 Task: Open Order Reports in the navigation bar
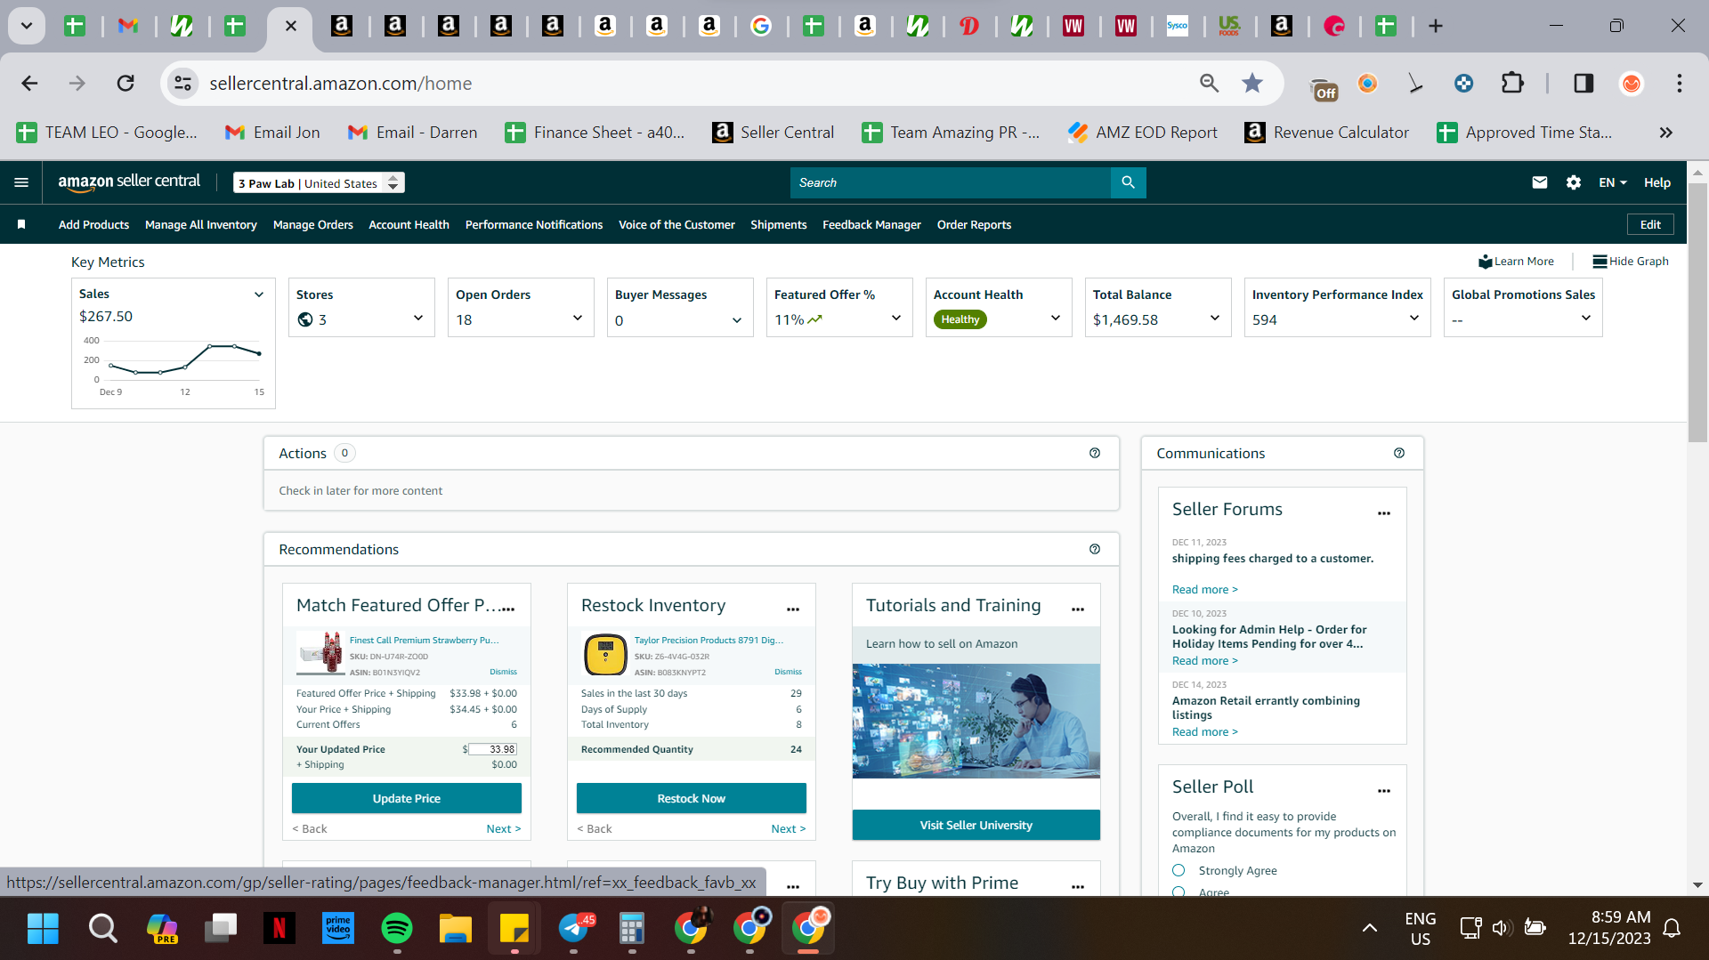tap(974, 224)
